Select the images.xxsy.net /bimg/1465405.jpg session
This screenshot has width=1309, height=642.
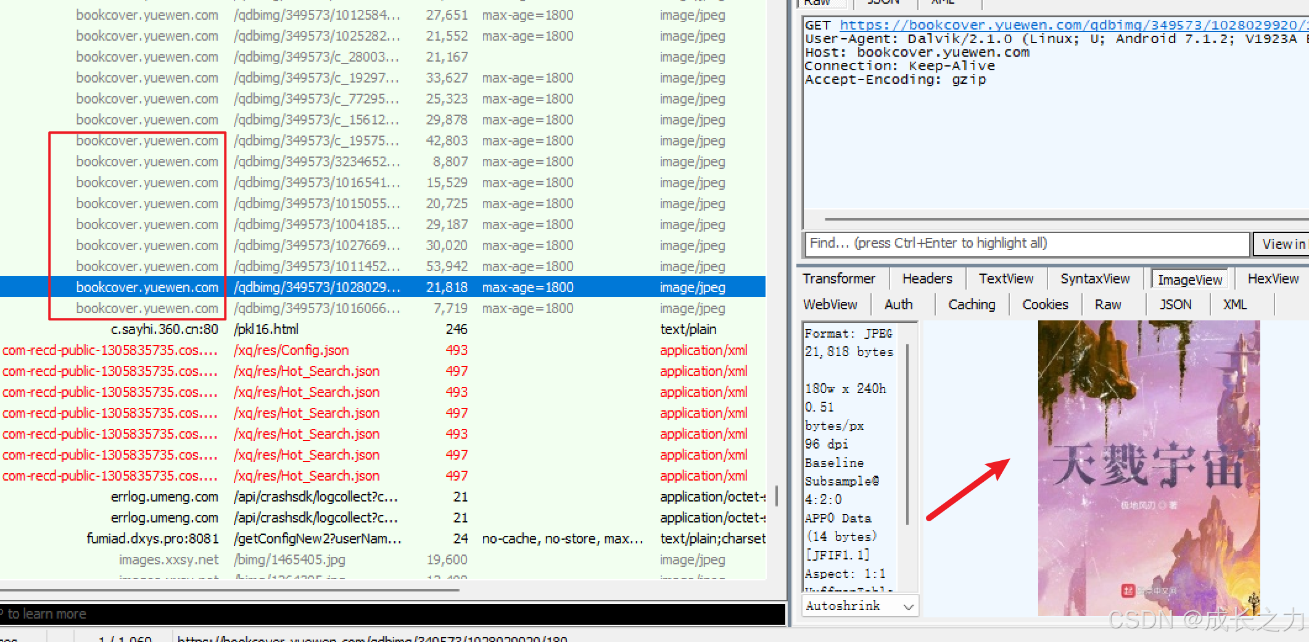click(382, 559)
